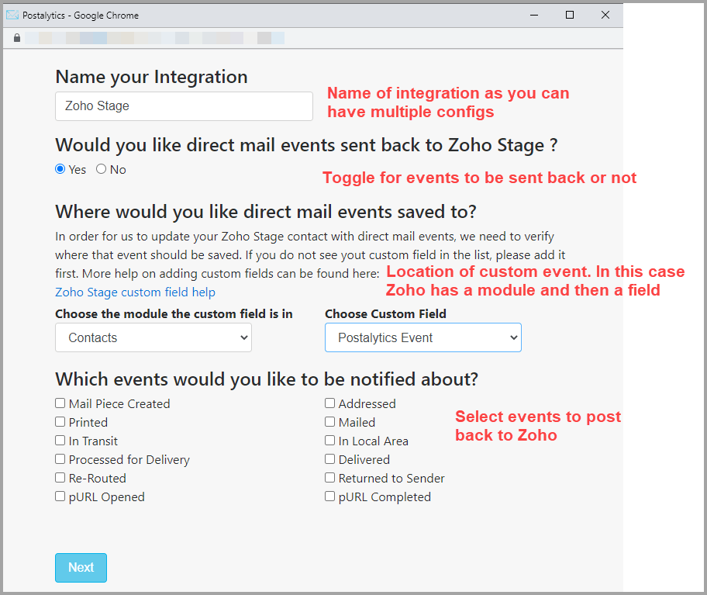Viewport: 707px width, 595px height.
Task: Check the Delivered checkbox
Action: coord(330,459)
